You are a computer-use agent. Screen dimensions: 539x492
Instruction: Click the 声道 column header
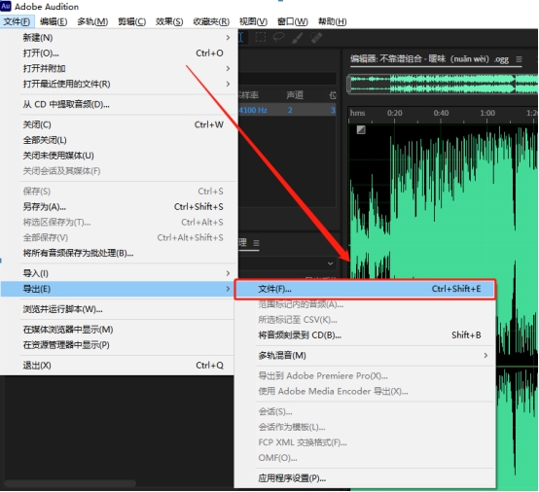(x=295, y=95)
